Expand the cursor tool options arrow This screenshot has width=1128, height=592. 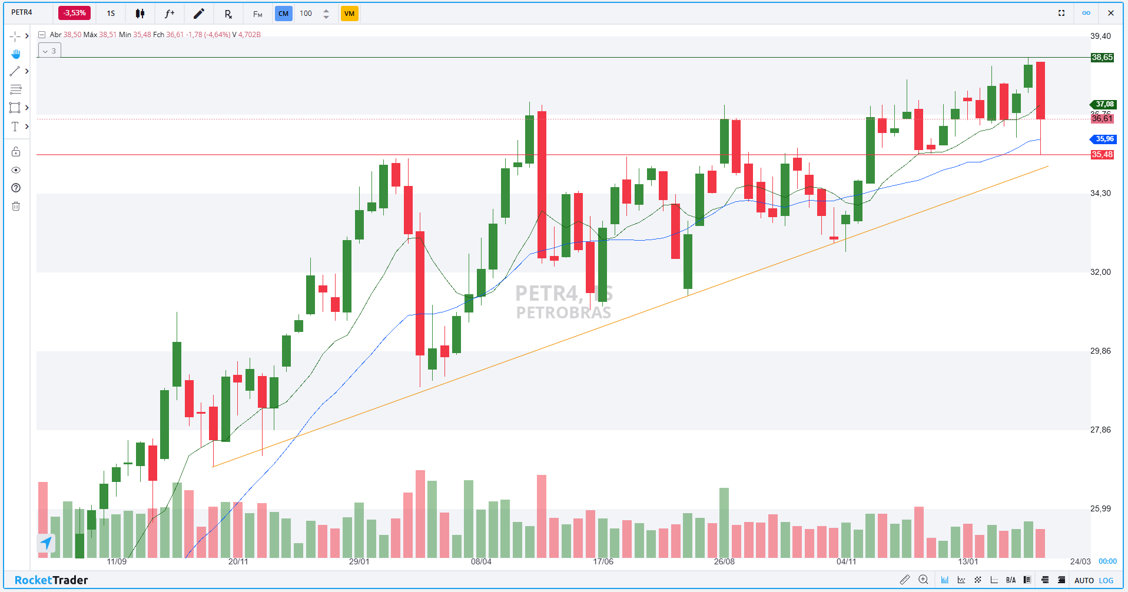pos(26,36)
